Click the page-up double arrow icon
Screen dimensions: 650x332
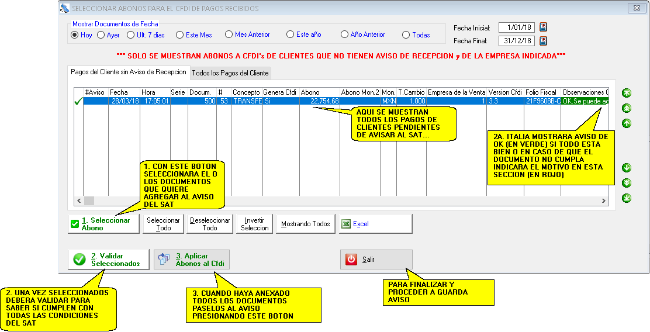(x=627, y=108)
